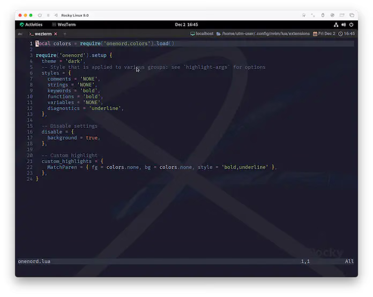Image resolution: width=373 pixels, height=297 pixels.
Task: Open the UTM USB devices icon
Action: click(x=323, y=15)
